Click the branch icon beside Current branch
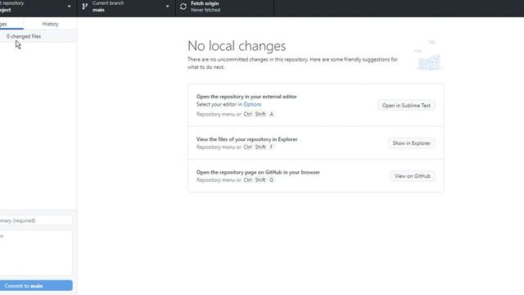Screen dimensions: 524x295 pos(85,7)
